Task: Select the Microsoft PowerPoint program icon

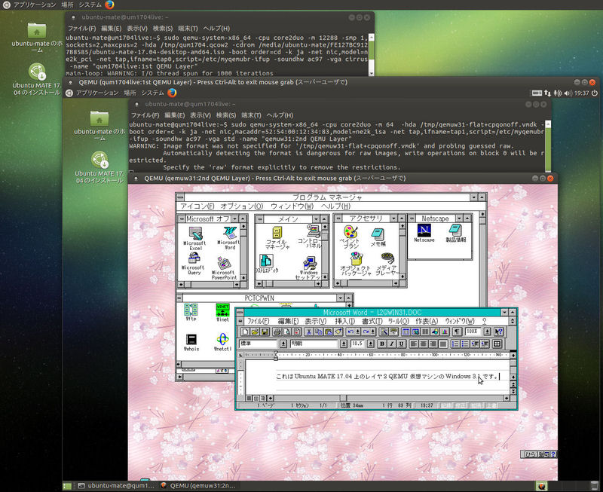Action: click(x=224, y=268)
